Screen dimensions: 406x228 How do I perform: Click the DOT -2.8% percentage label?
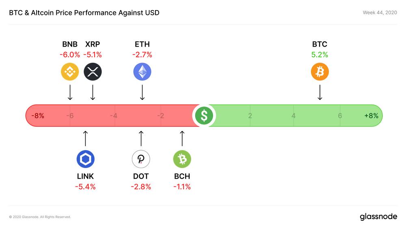[x=141, y=187]
